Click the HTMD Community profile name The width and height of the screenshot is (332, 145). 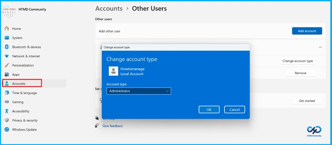click(x=32, y=9)
